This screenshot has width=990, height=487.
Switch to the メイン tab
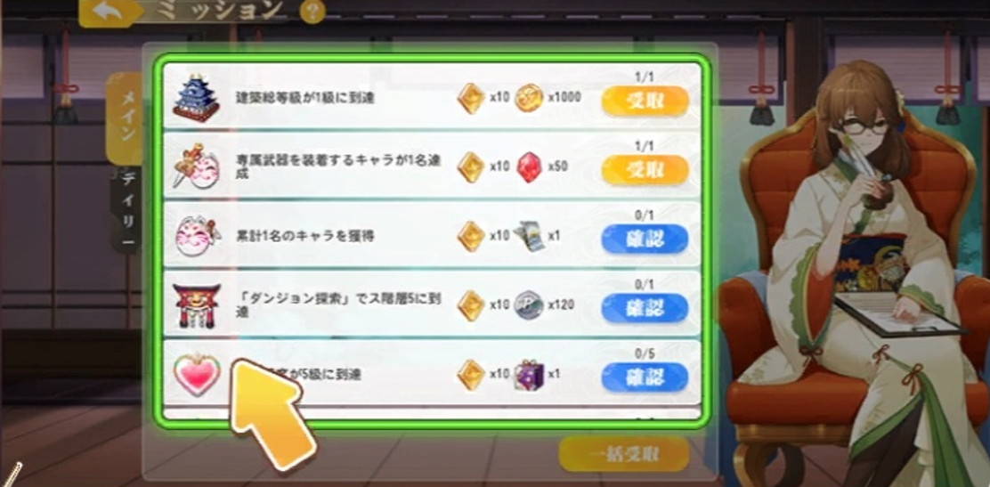tap(126, 118)
